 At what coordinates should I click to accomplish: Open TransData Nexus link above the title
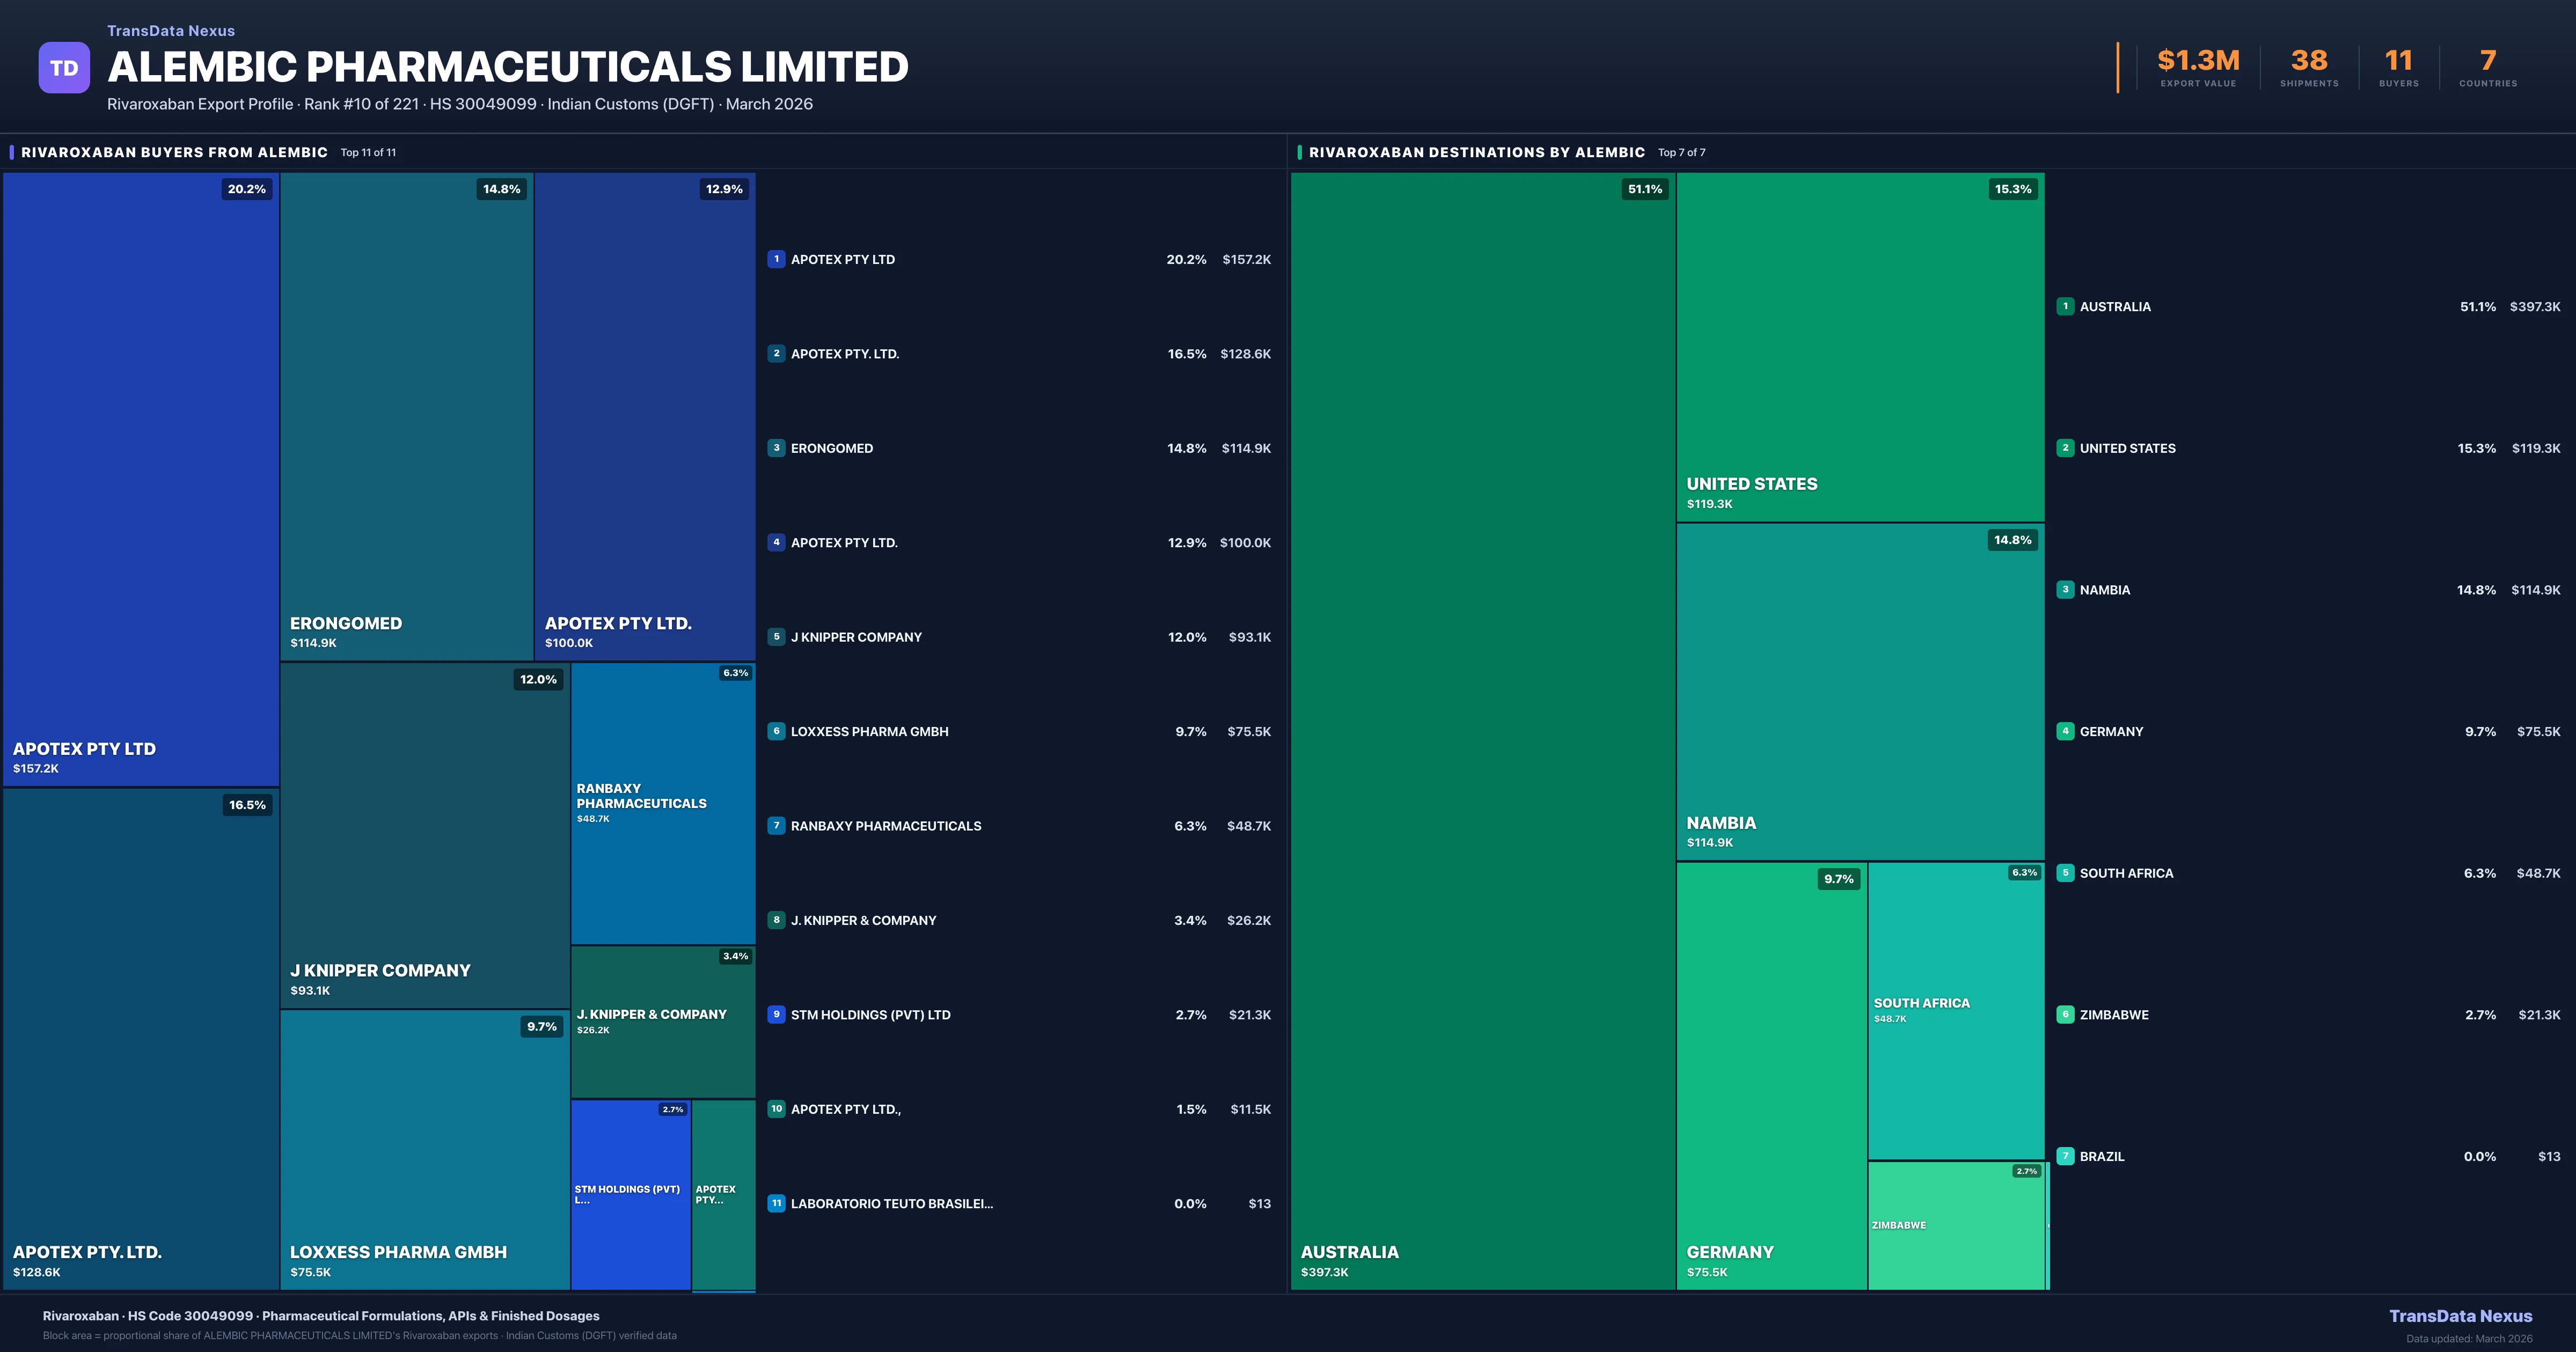coord(171,31)
